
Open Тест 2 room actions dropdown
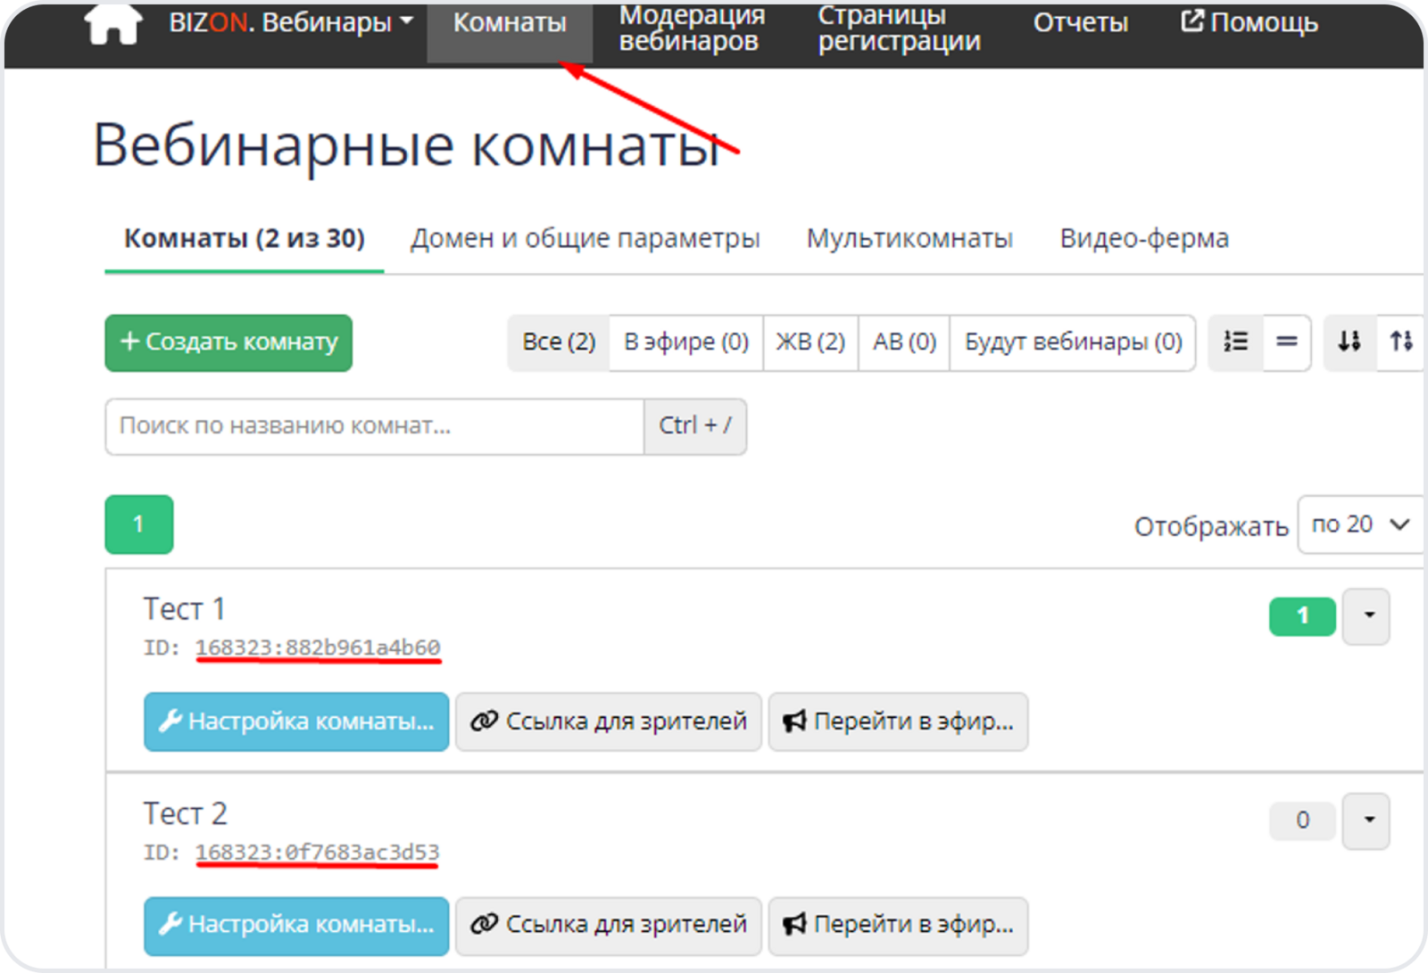[x=1367, y=820]
